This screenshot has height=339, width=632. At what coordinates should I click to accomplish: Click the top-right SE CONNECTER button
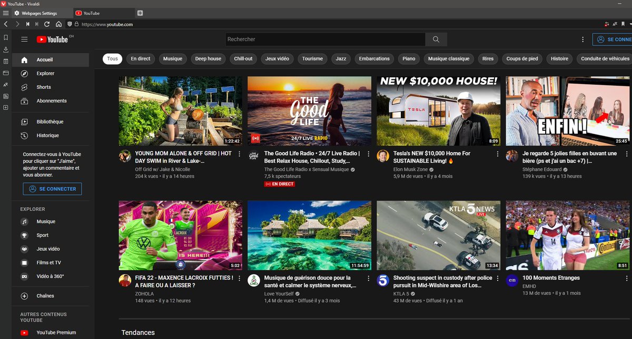(613, 39)
